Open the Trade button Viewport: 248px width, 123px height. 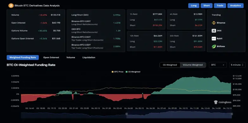(220, 5)
